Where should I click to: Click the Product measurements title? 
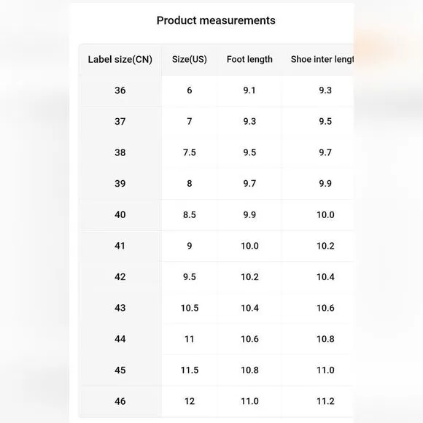tap(216, 20)
